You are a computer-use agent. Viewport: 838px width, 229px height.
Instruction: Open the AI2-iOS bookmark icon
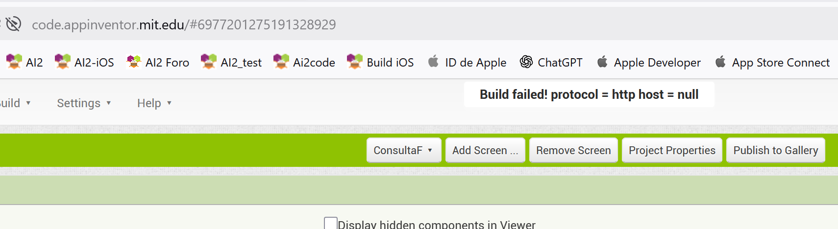tap(63, 62)
